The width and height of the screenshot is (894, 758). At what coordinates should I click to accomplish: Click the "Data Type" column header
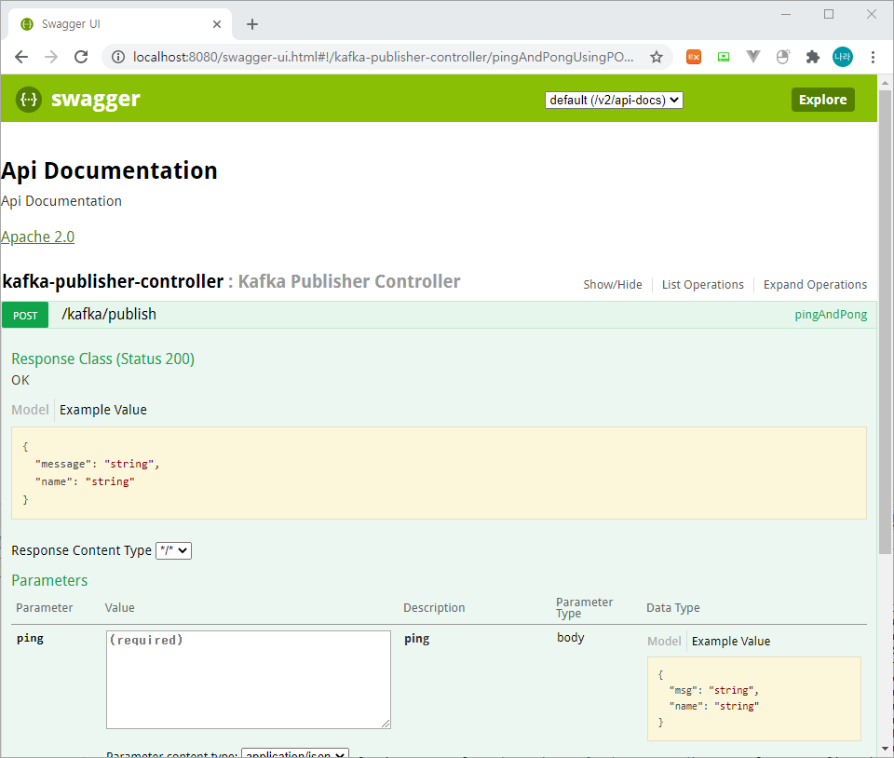tap(672, 607)
